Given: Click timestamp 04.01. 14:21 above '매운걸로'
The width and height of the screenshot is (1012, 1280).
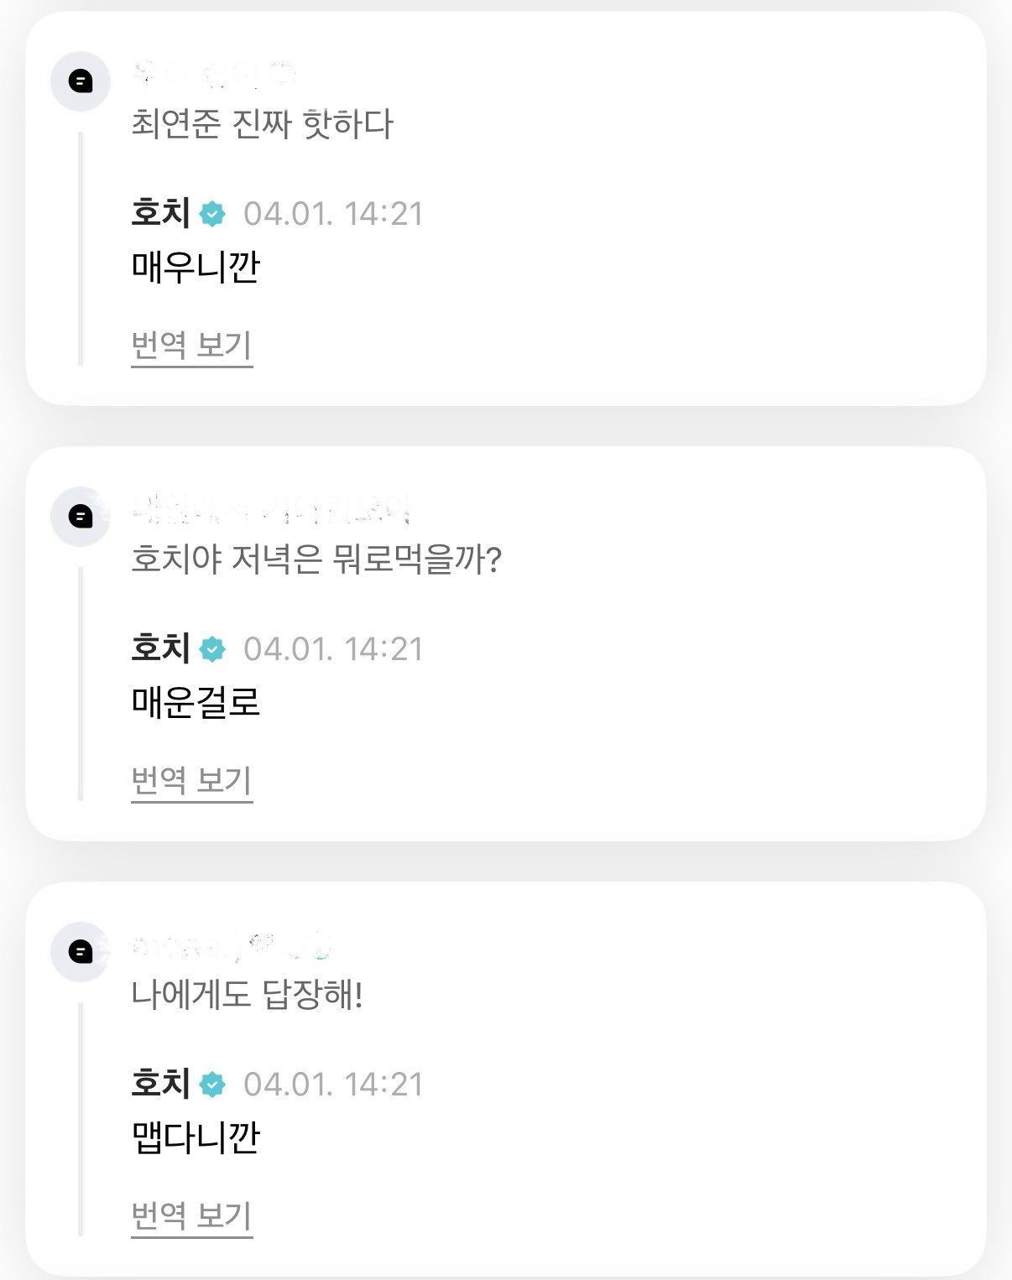Looking at the screenshot, I should (x=333, y=649).
